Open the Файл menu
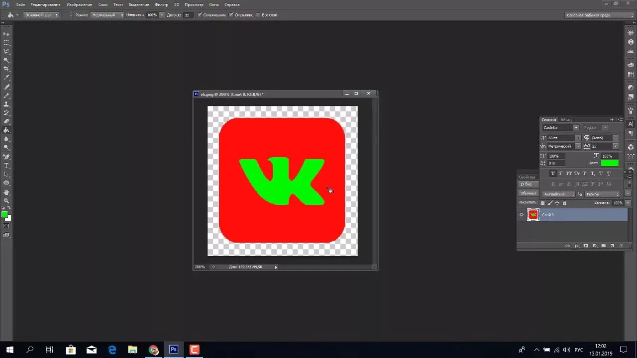 (x=20, y=4)
